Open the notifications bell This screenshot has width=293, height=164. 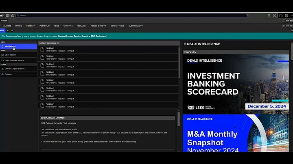[x=269, y=15]
